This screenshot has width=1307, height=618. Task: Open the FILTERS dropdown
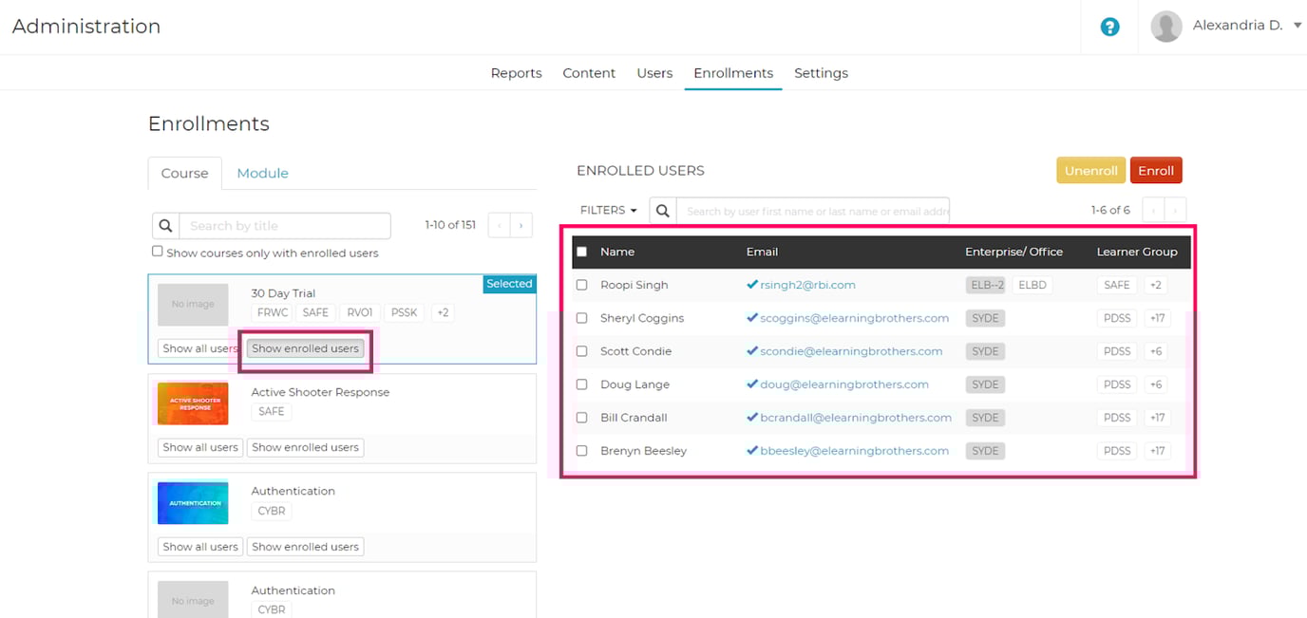pyautogui.click(x=608, y=210)
